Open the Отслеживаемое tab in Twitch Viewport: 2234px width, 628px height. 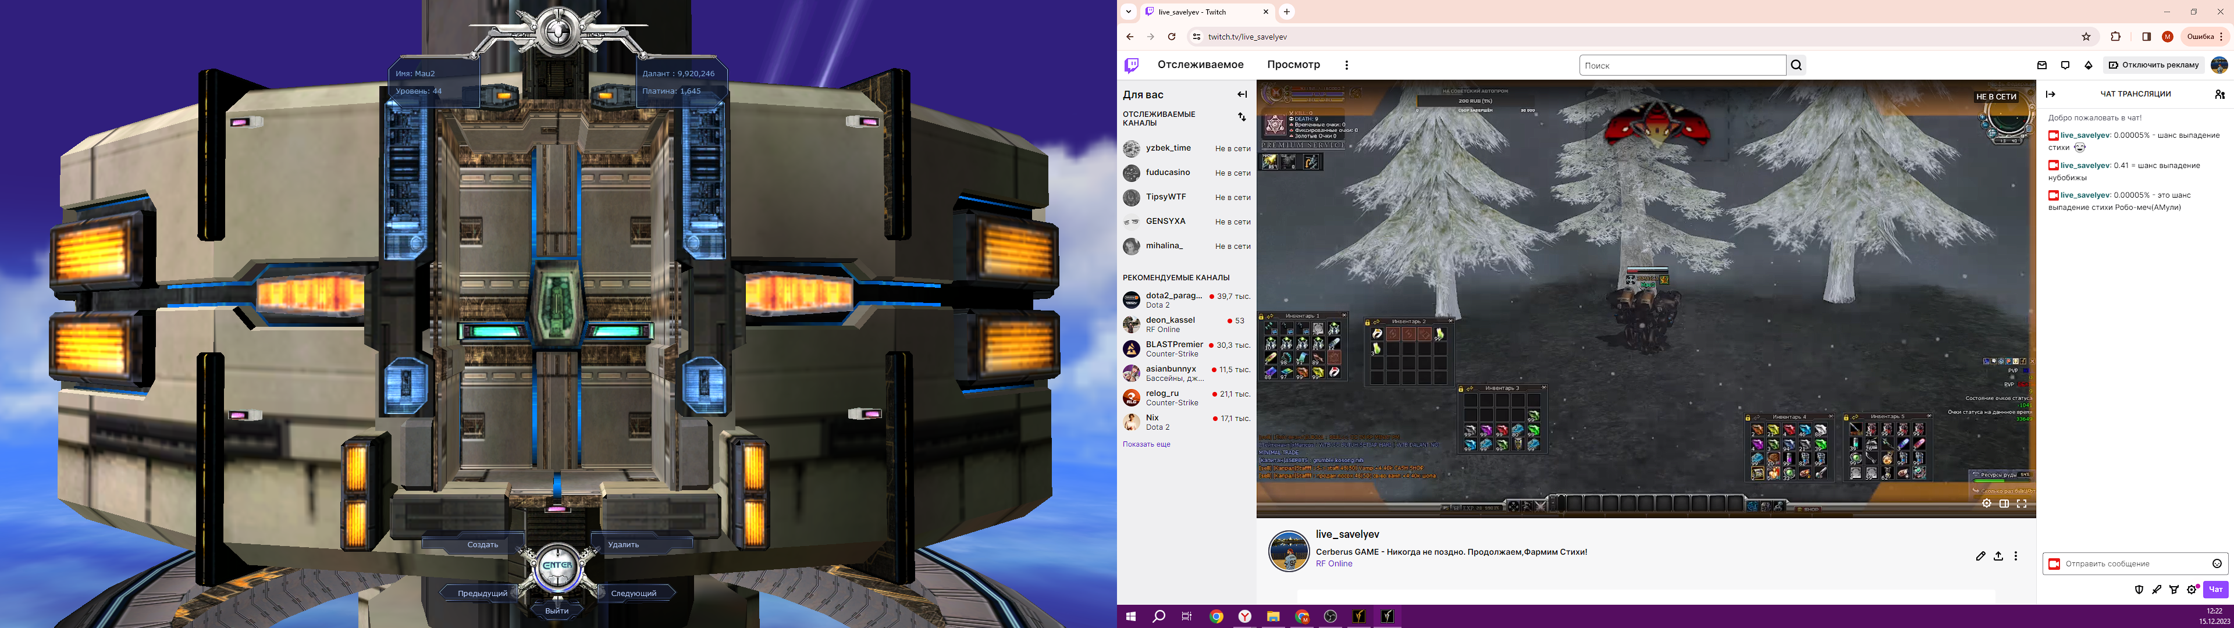tap(1200, 65)
